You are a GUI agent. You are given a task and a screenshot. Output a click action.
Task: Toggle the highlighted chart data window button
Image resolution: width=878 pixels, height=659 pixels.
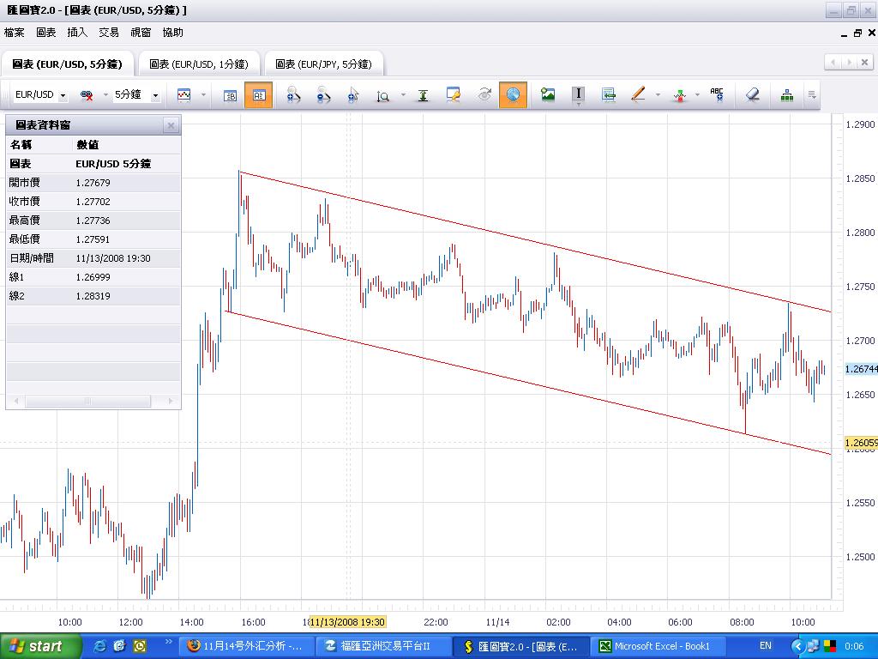point(259,95)
